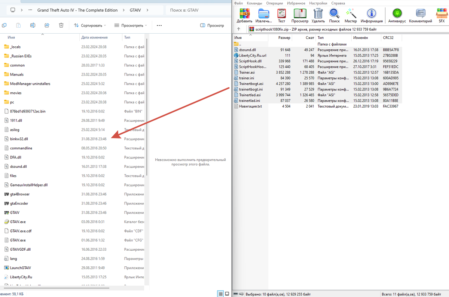
Task: Go up one level in WinRAR
Action: (x=239, y=29)
